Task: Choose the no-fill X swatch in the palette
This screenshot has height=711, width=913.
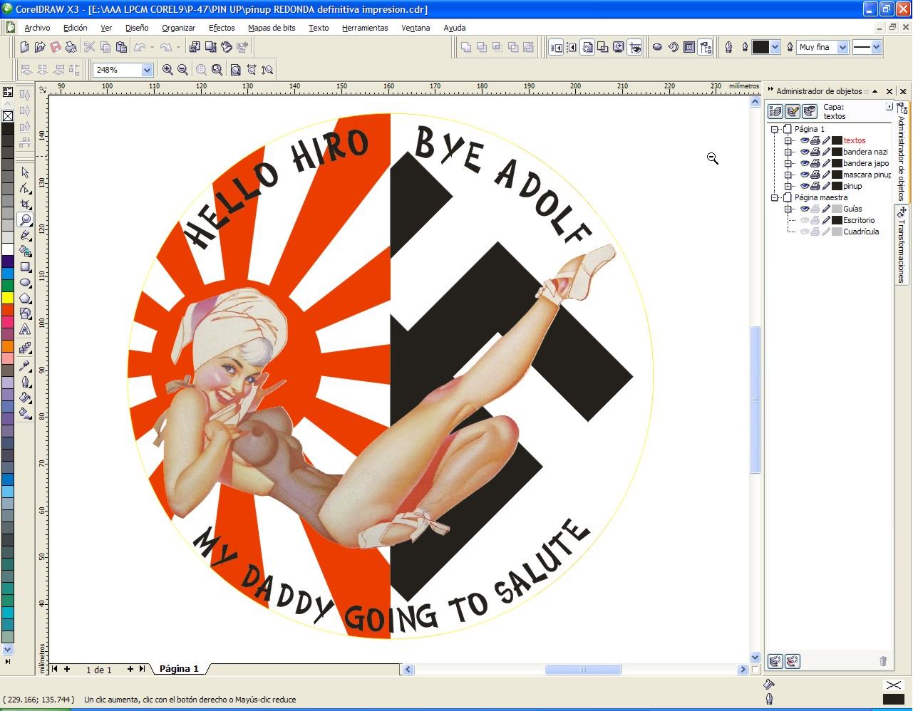Action: click(x=7, y=115)
